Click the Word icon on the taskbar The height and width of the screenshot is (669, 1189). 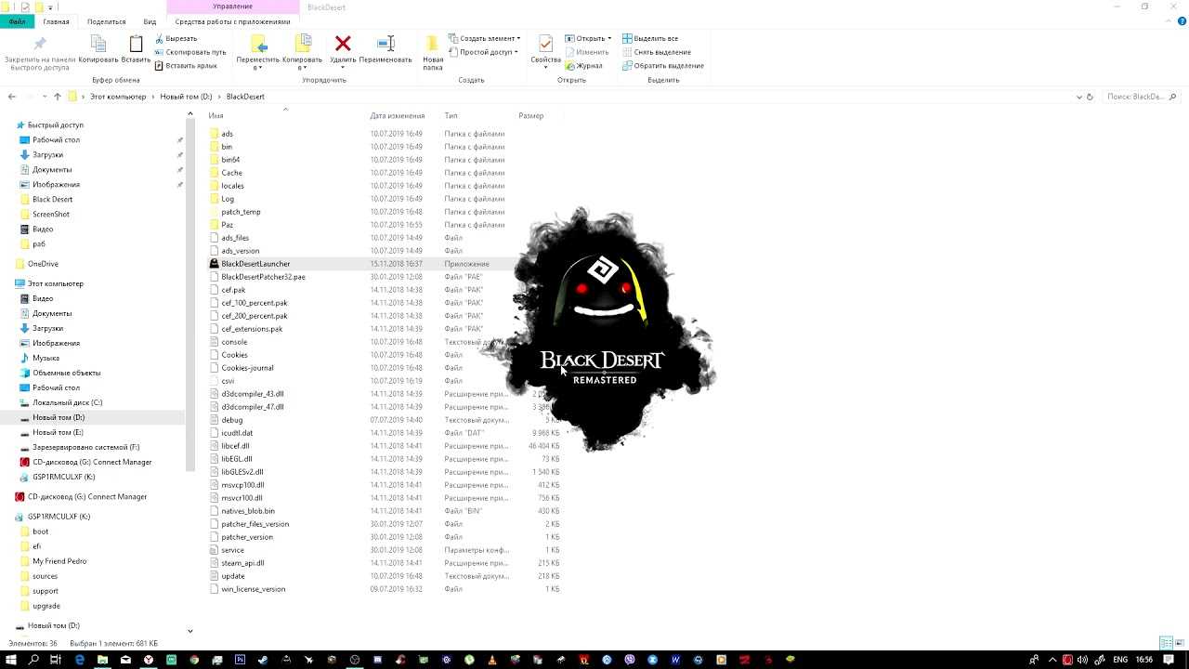675,660
